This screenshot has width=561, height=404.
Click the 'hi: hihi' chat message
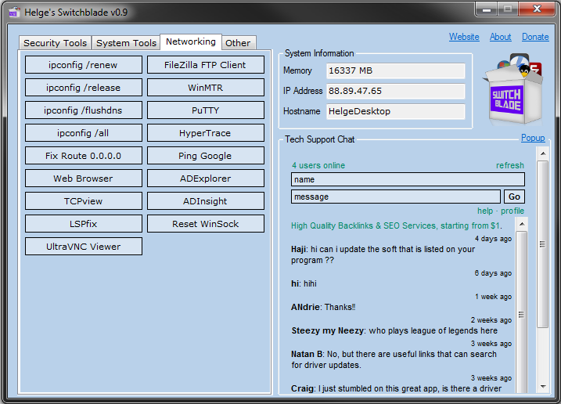point(304,283)
